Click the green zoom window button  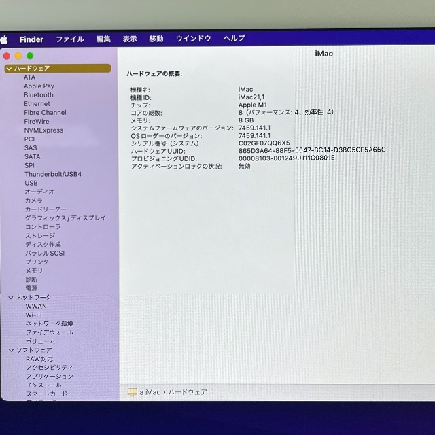[30, 56]
